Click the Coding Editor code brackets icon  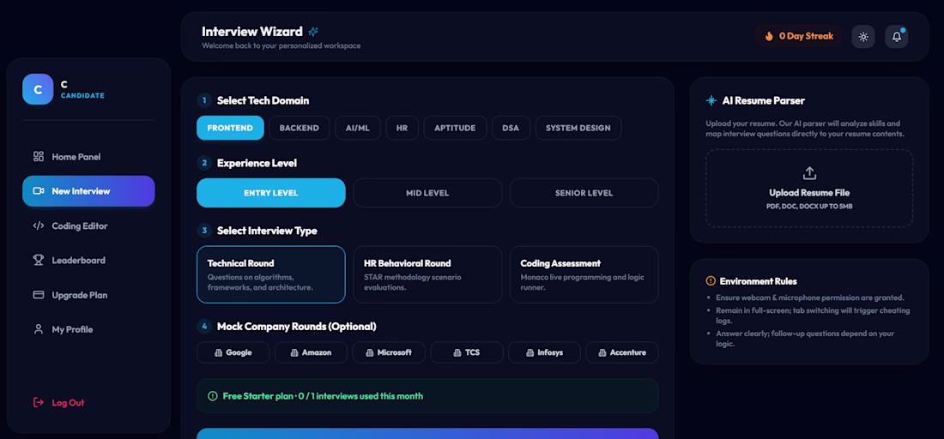[x=39, y=226]
